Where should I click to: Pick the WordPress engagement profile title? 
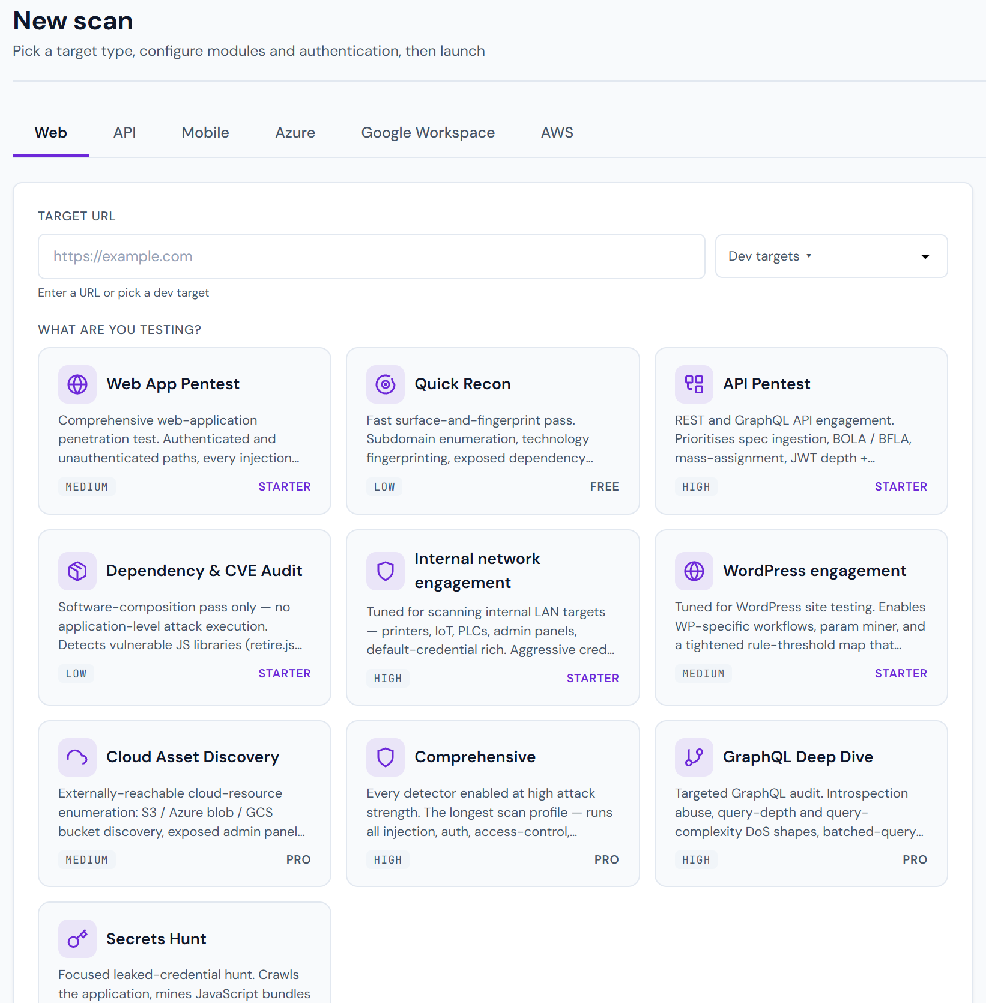click(x=815, y=571)
